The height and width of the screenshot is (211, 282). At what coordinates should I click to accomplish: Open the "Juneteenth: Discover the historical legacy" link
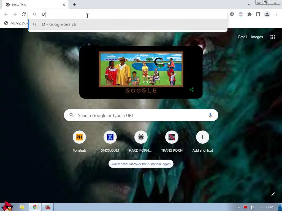click(x=141, y=164)
